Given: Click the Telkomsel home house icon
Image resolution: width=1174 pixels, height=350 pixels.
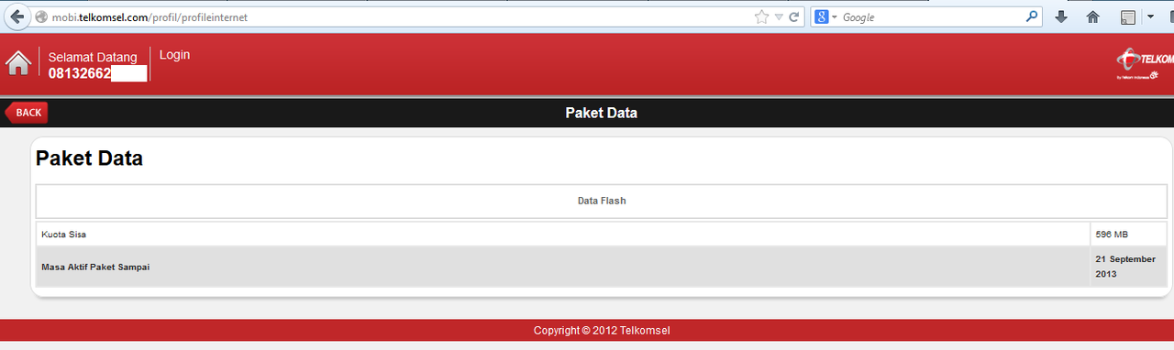Looking at the screenshot, I should (x=17, y=63).
